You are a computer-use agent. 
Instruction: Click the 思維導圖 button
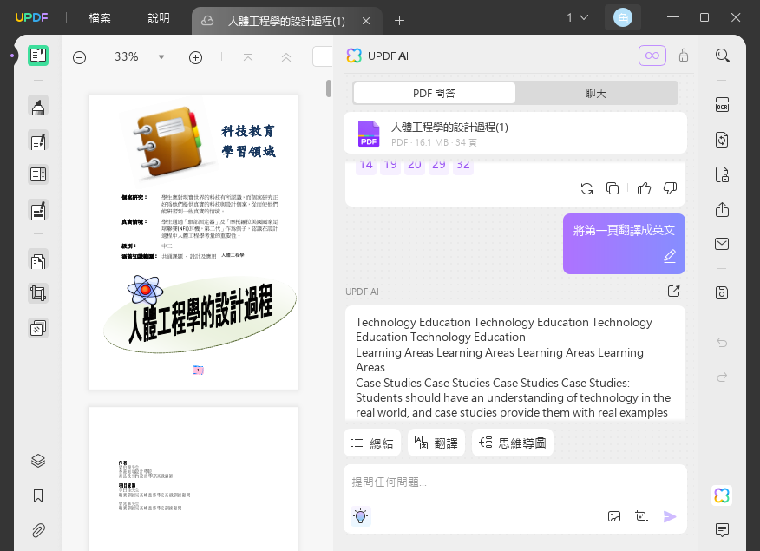point(513,443)
